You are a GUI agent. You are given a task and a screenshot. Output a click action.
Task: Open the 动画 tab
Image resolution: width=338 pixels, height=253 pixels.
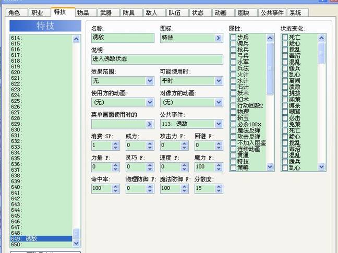(223, 13)
